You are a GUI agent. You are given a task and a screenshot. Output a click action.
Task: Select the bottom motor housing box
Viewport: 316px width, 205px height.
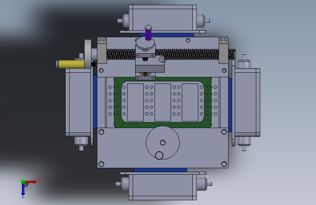coord(163,187)
